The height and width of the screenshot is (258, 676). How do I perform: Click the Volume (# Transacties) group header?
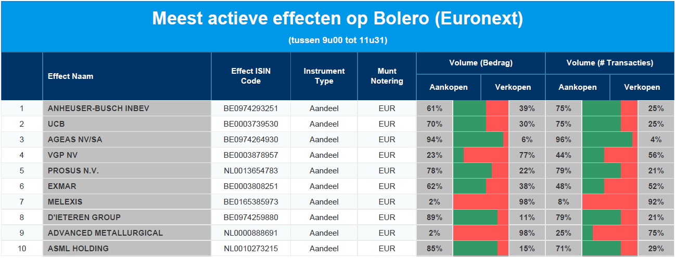609,63
